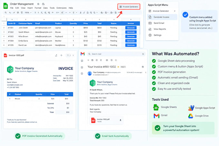219x146 pixels.
Task: Click Generate for order #1002
Action: [x=131, y=32]
